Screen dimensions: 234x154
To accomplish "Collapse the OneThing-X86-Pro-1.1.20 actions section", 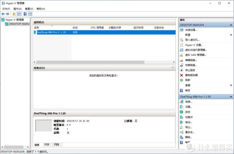I will [x=231, y=97].
